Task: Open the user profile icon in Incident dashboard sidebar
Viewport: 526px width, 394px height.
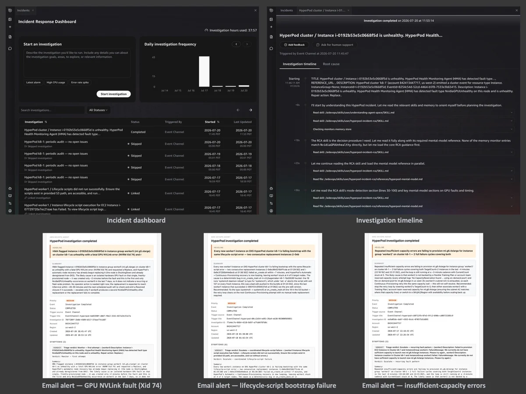Action: click(10, 211)
